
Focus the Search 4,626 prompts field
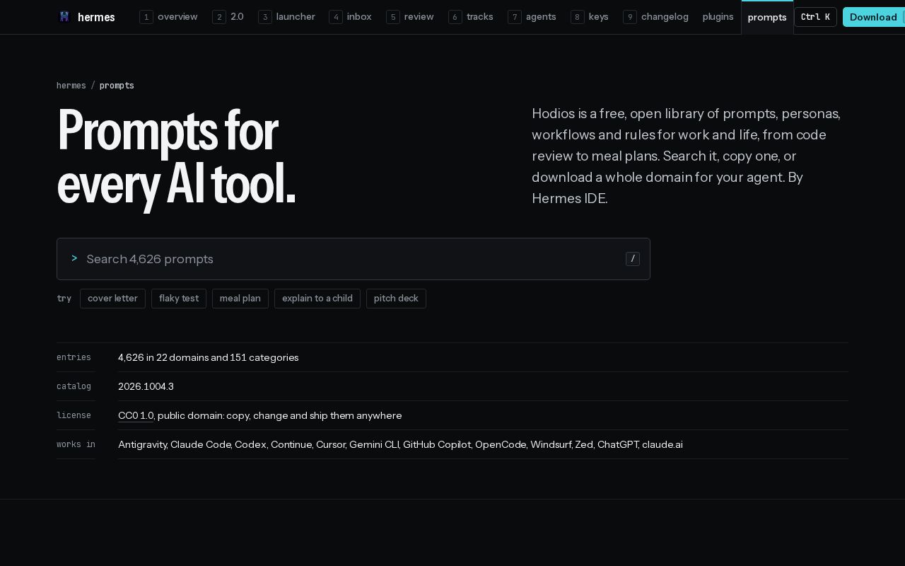(x=354, y=259)
